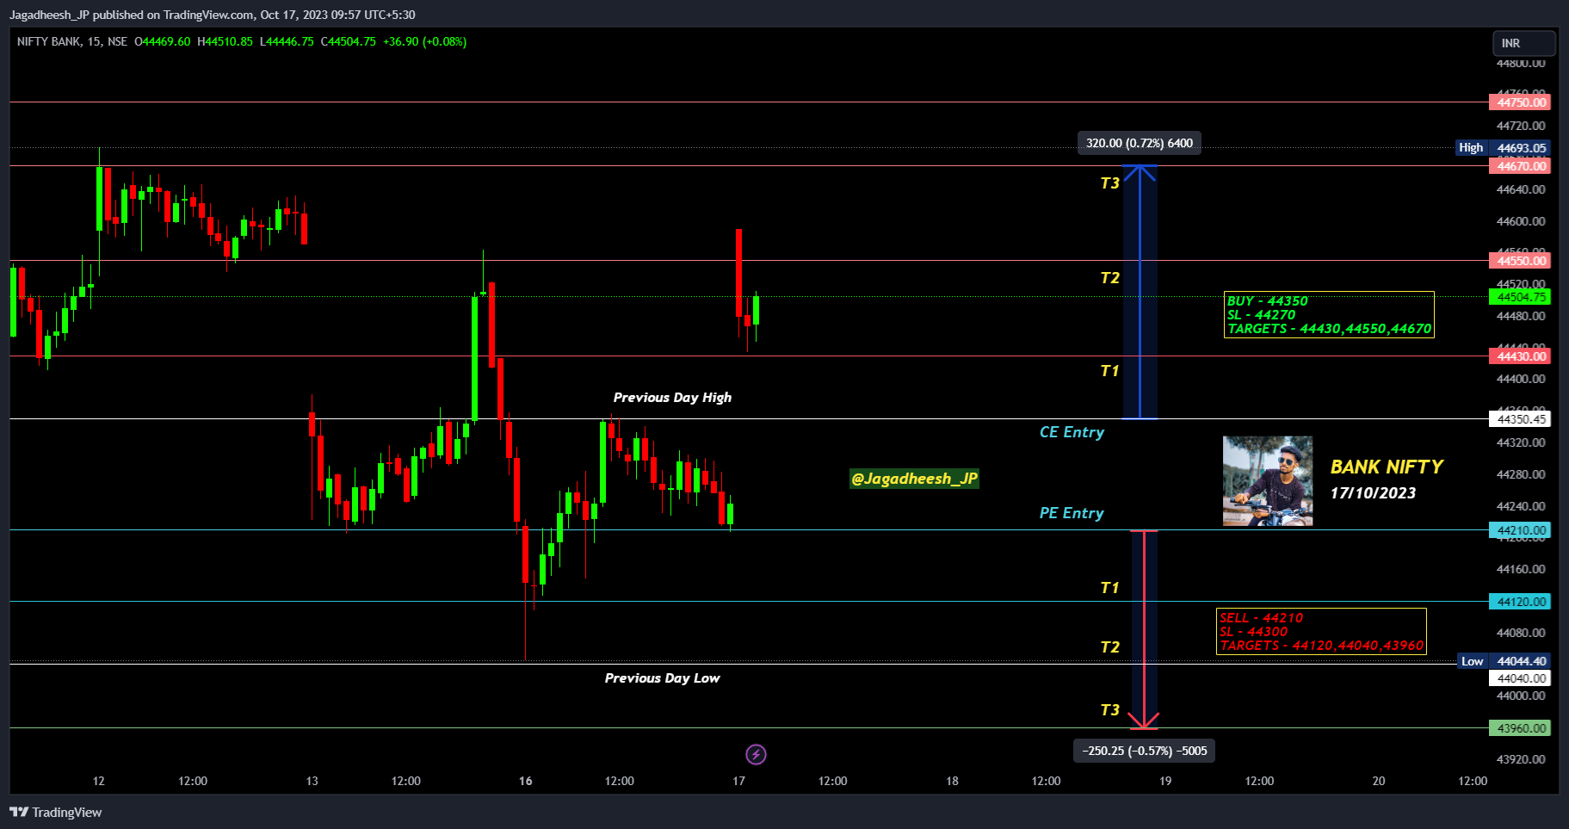Open the INR currency selector

(x=1523, y=43)
